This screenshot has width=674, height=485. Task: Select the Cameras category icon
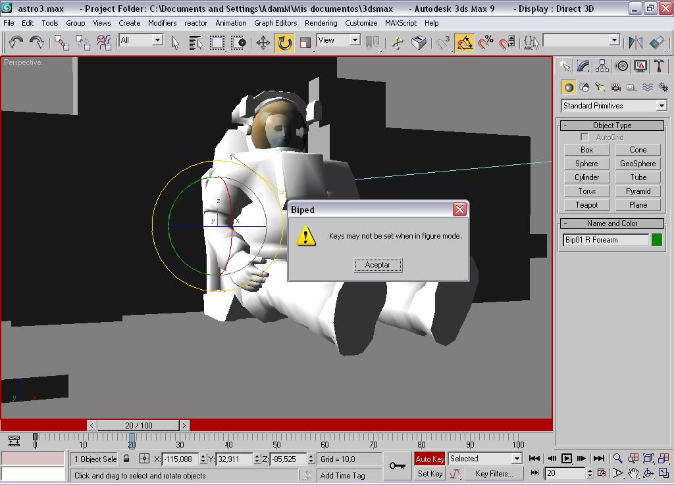pos(616,87)
